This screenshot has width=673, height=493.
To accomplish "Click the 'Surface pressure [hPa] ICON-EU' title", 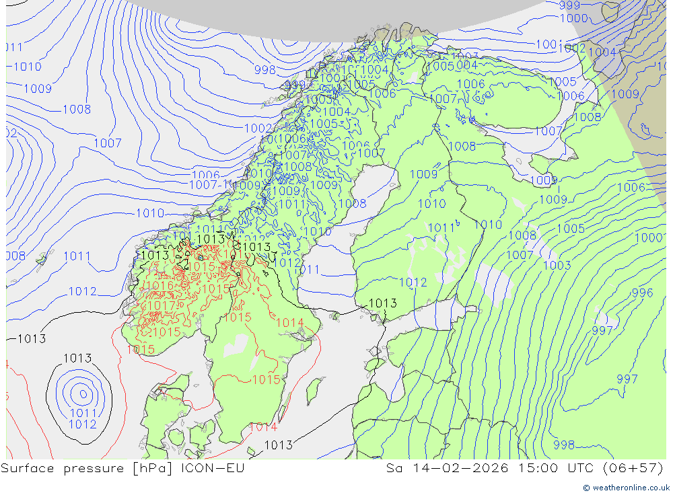I will [x=122, y=467].
